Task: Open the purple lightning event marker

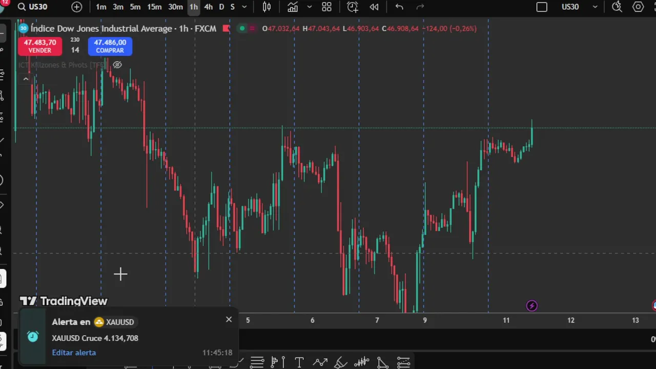Action: pos(531,306)
